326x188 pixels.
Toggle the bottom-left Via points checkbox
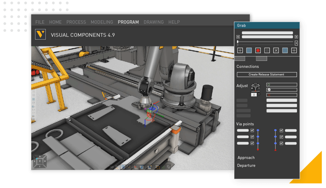[x=252, y=143]
